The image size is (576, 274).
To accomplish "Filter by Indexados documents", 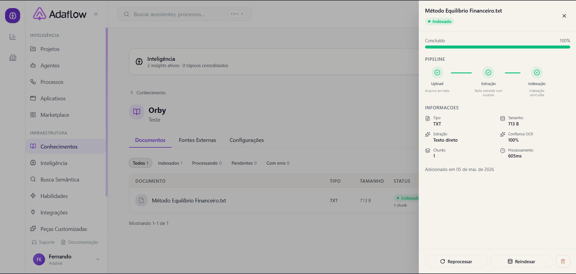I will click(x=170, y=163).
